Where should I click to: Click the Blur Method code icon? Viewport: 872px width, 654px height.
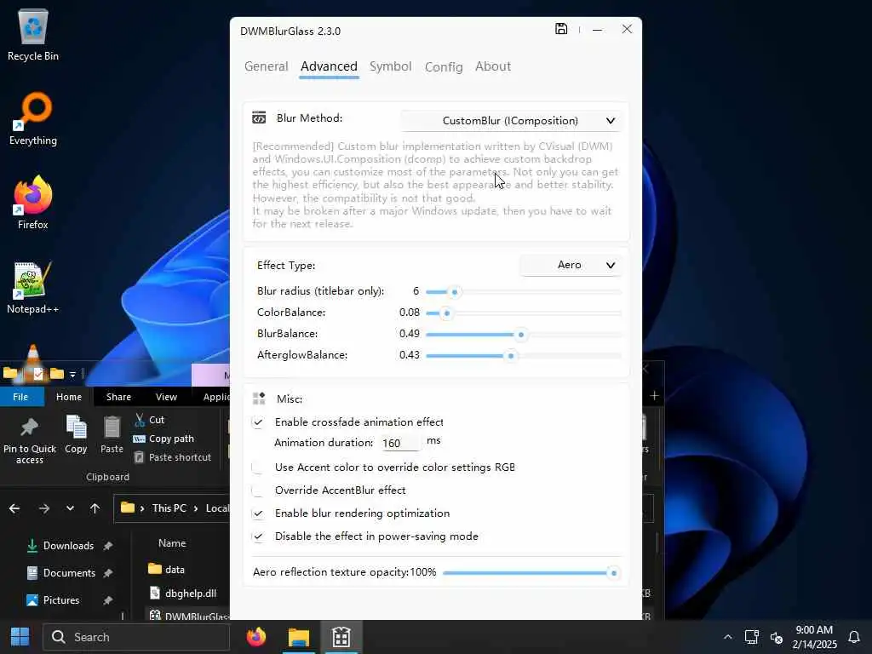259,118
